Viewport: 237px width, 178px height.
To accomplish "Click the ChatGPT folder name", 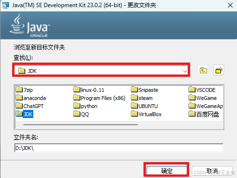I will pyautogui.click(x=33, y=106).
